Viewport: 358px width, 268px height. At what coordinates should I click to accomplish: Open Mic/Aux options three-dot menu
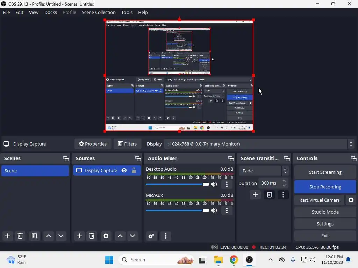point(227,210)
